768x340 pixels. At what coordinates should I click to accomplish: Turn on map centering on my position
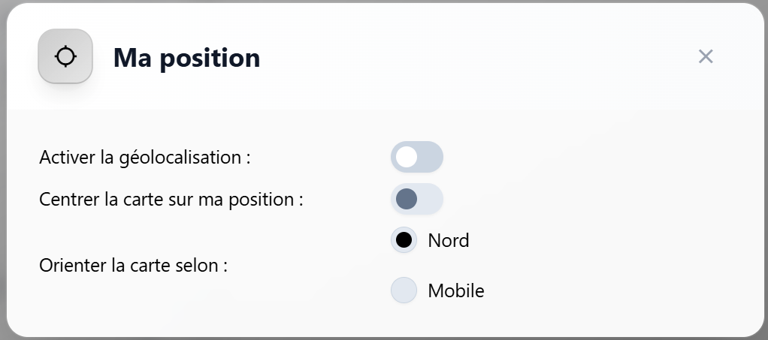tap(417, 199)
